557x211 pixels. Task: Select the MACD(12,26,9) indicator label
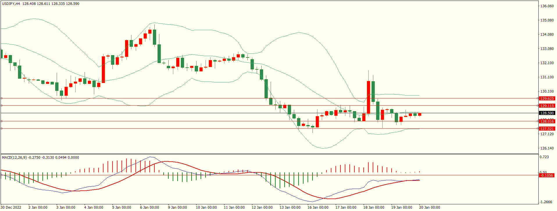click(14, 158)
